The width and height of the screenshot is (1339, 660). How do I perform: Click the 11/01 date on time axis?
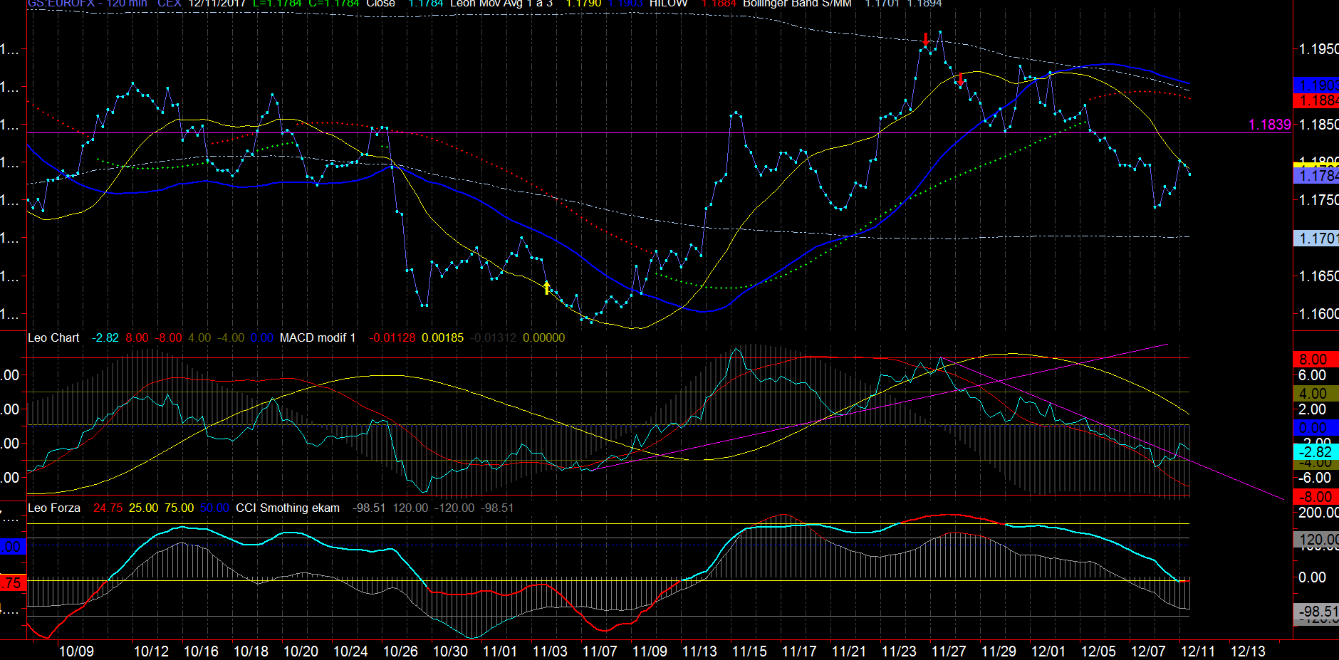tap(500, 651)
